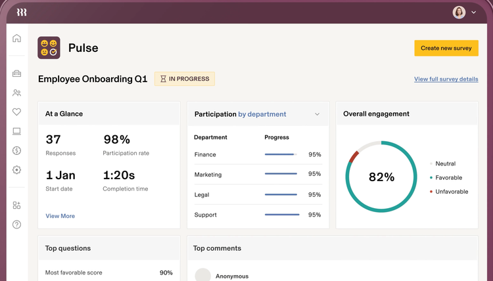Viewport: 493px width, 281px height.
Task: Click the user profile avatar
Action: click(x=459, y=12)
